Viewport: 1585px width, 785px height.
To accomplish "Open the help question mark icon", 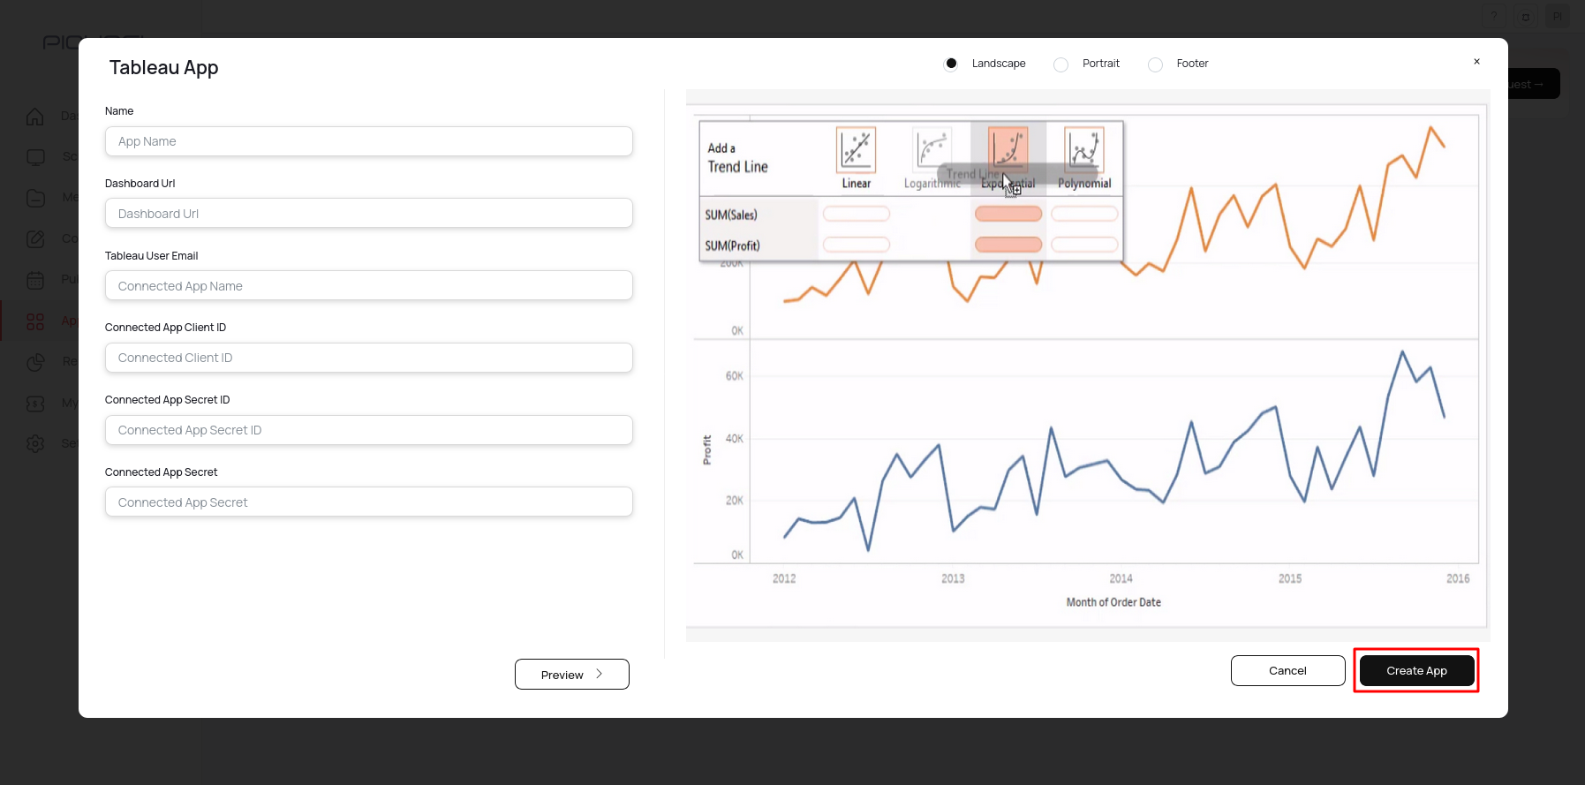I will coord(1494,17).
